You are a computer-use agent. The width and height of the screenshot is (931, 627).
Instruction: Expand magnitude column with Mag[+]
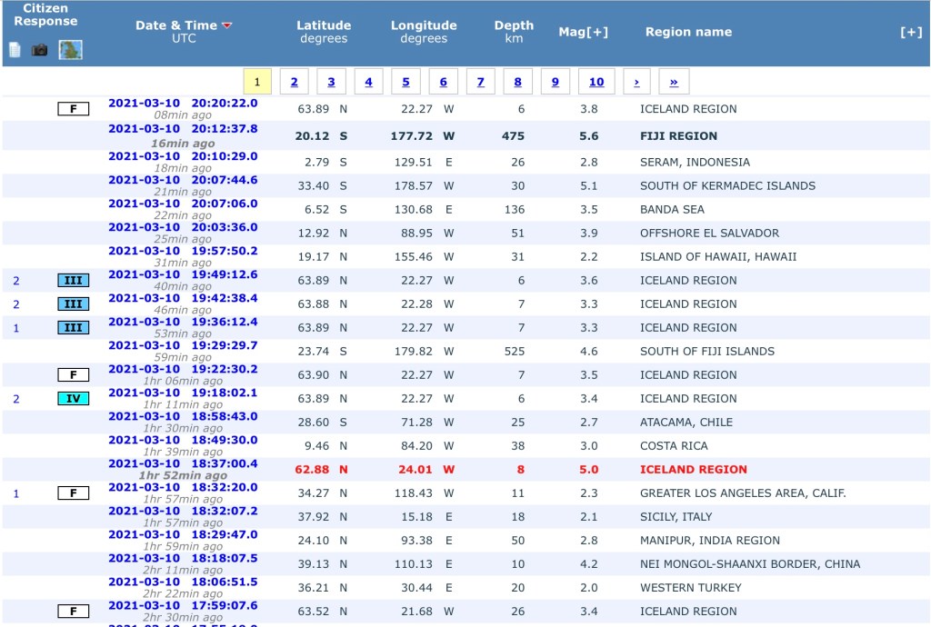(583, 32)
